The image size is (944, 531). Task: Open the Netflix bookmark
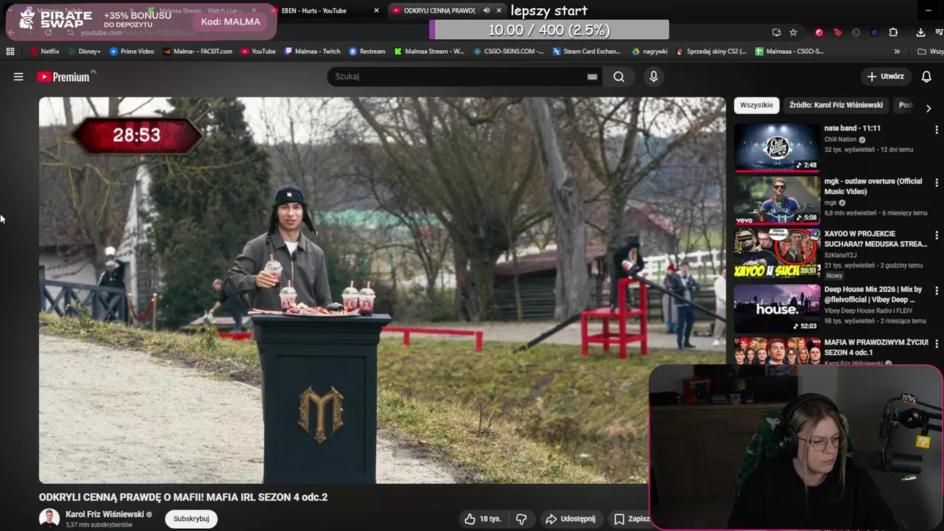click(x=44, y=52)
